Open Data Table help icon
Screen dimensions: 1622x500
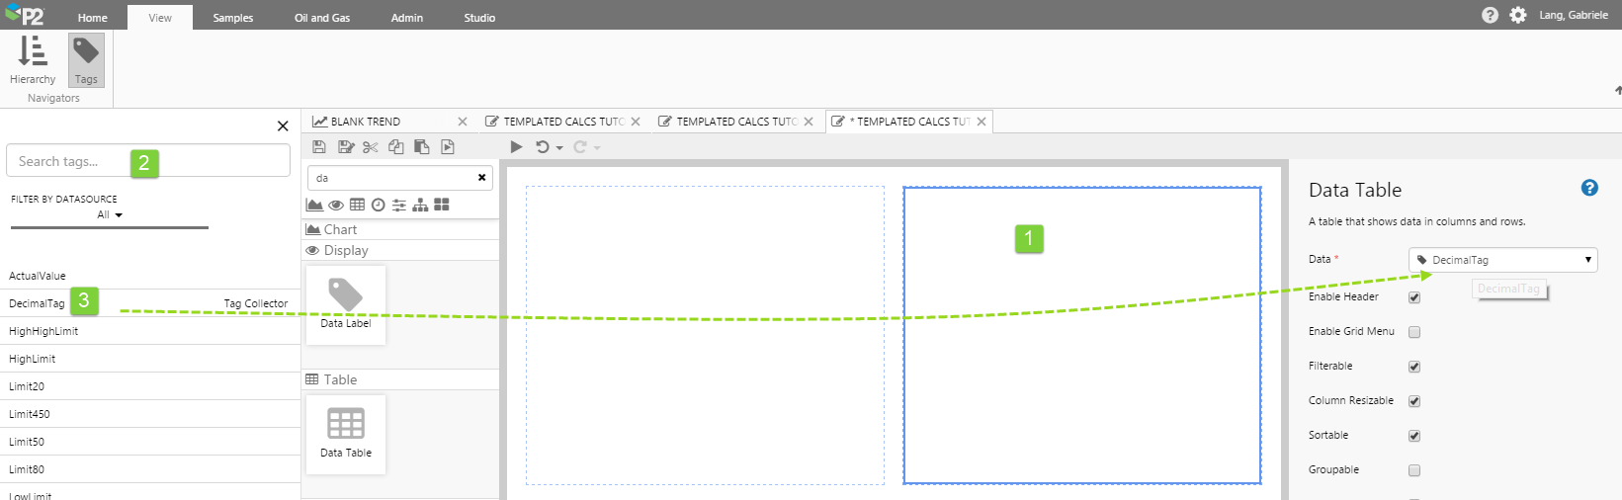[x=1589, y=188]
